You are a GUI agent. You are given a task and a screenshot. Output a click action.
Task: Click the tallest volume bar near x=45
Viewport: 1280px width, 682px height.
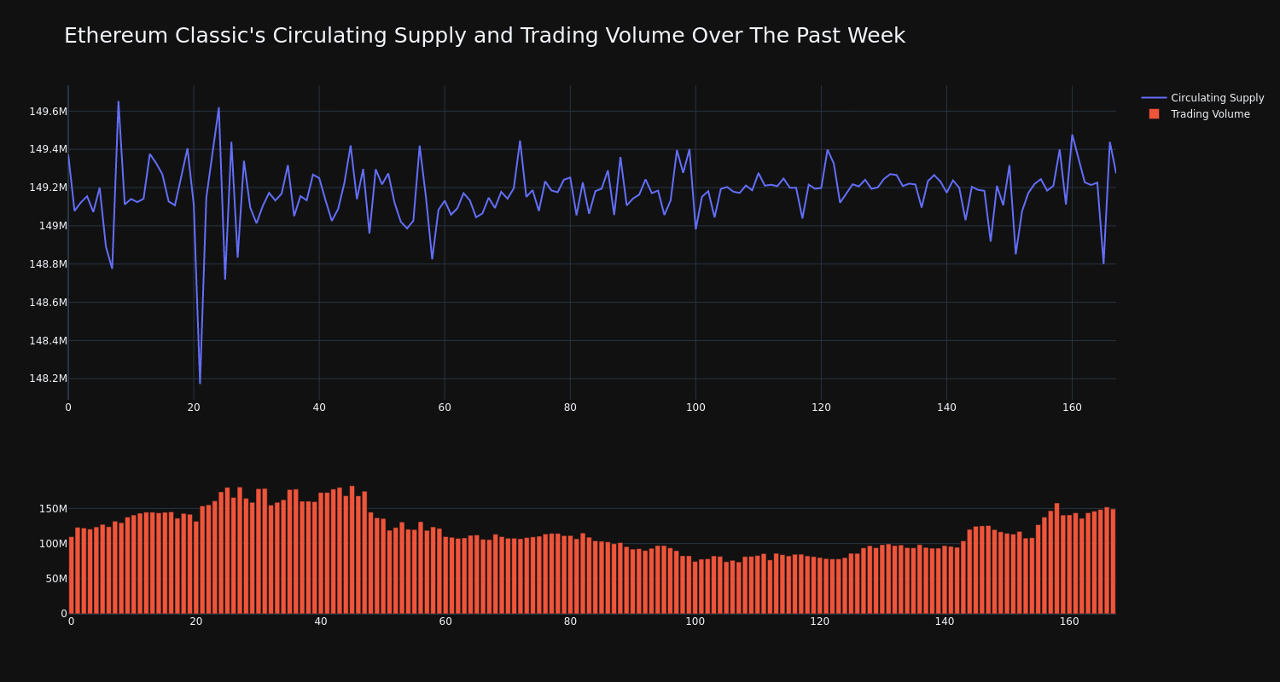(x=352, y=550)
